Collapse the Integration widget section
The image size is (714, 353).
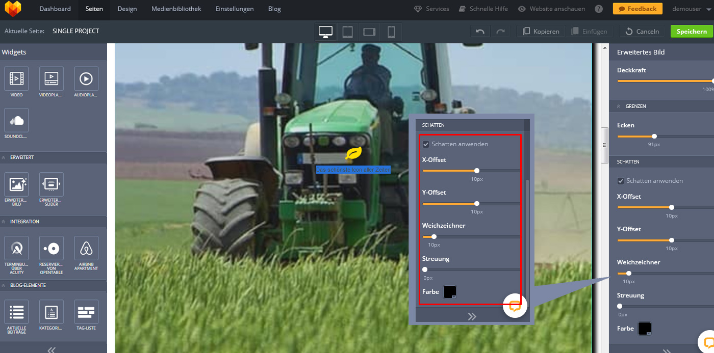tap(4, 222)
